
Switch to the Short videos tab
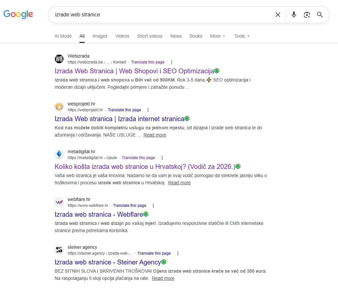pyautogui.click(x=150, y=36)
